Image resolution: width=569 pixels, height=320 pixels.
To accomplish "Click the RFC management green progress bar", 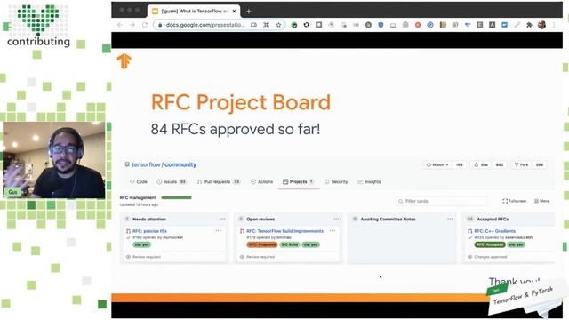I will click(176, 197).
